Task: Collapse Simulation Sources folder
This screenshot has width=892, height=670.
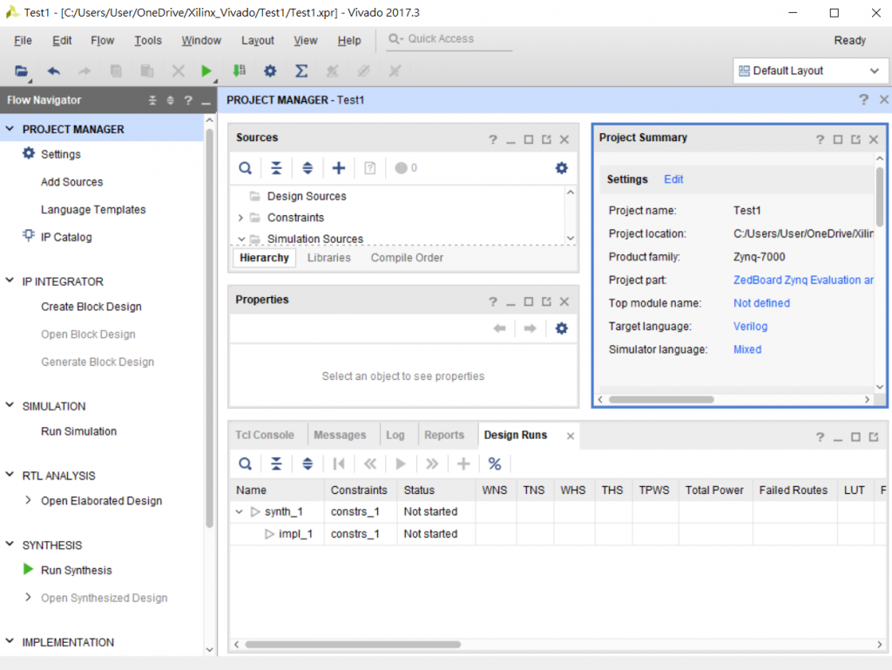Action: point(241,239)
